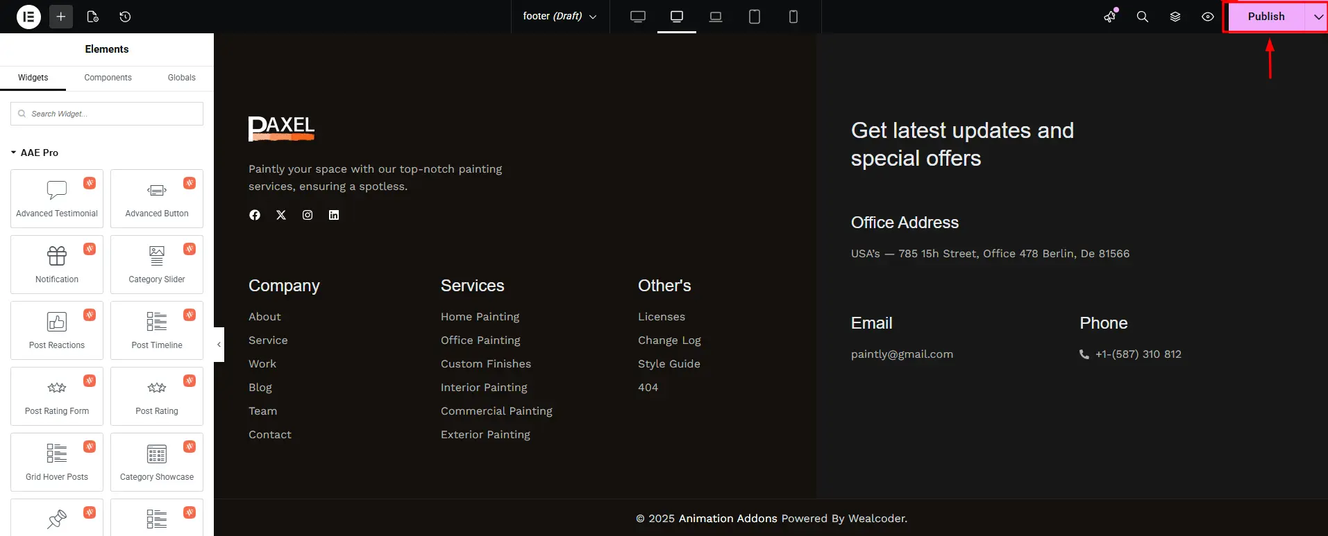This screenshot has height=536, width=1328.
Task: Click the Custom Finishes link
Action: [486, 364]
